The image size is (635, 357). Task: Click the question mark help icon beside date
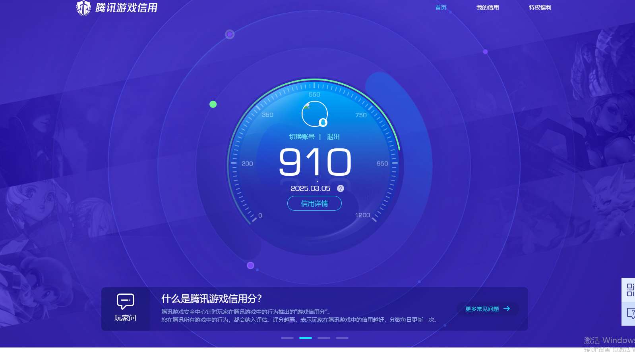pos(341,188)
